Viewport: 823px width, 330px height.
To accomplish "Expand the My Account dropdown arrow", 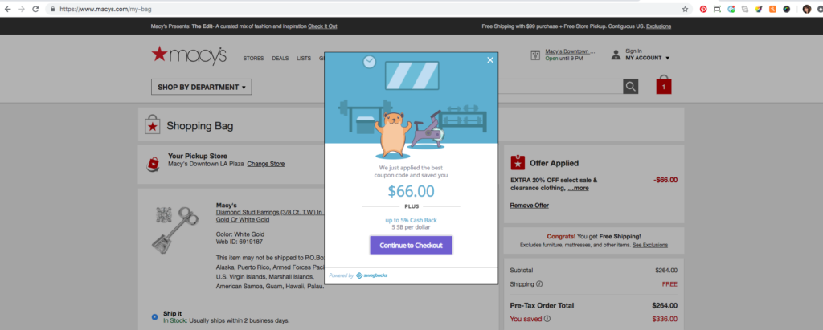I will [668, 59].
